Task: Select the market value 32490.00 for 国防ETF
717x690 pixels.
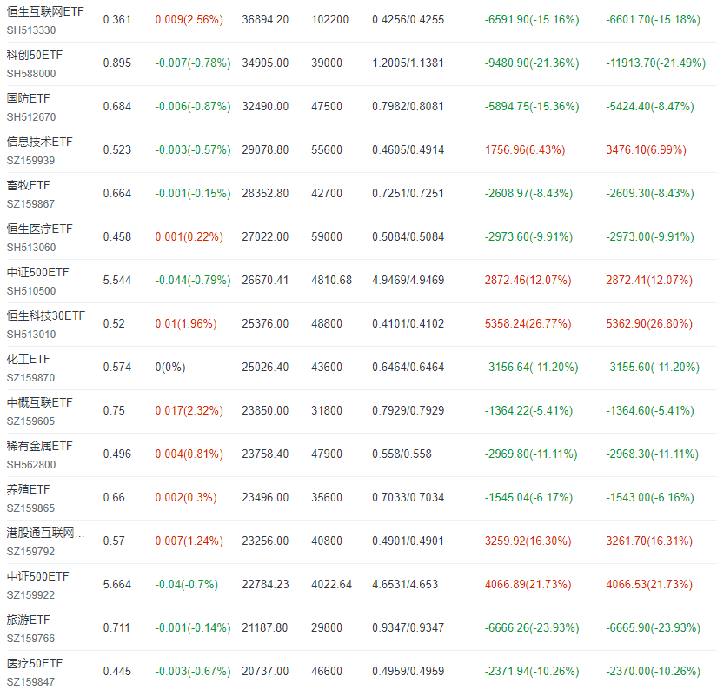Action: 265,107
